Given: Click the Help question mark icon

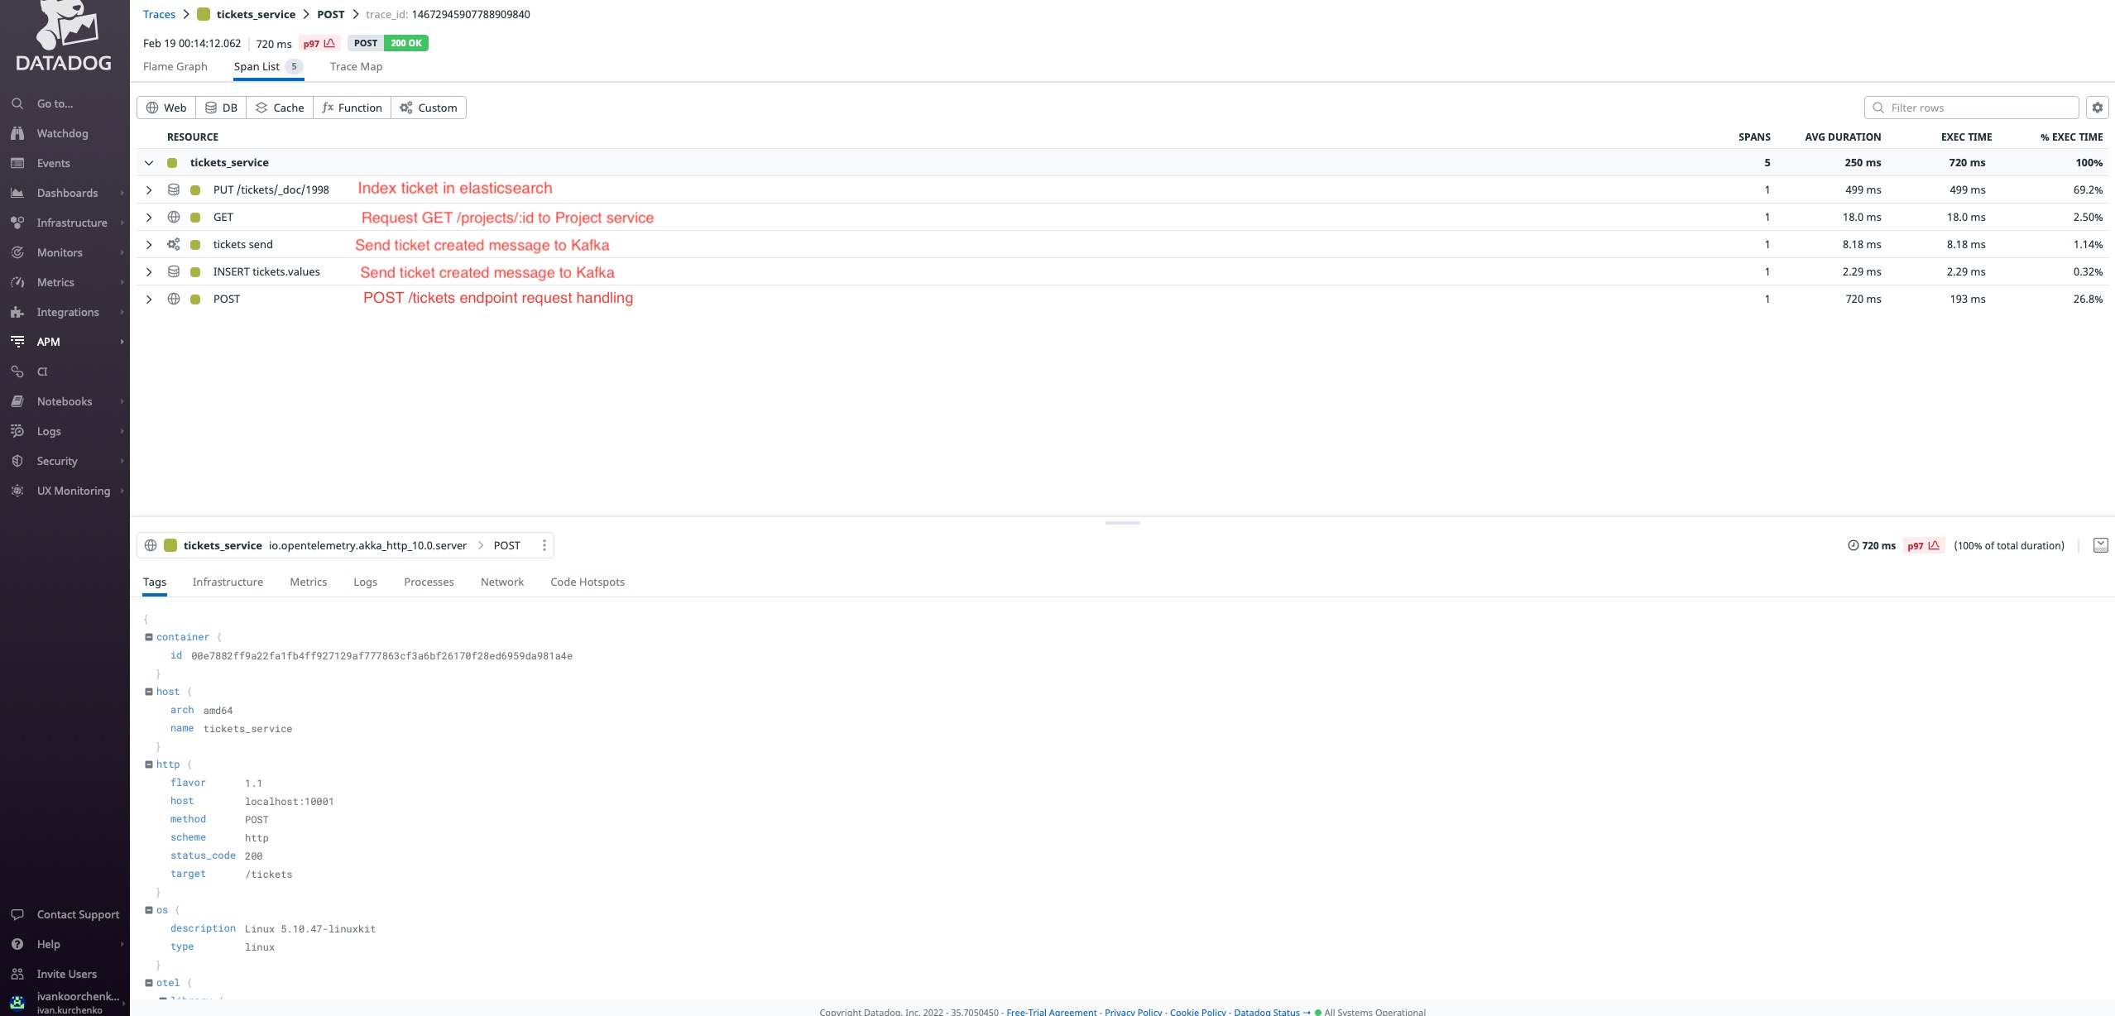Looking at the screenshot, I should pyautogui.click(x=17, y=944).
